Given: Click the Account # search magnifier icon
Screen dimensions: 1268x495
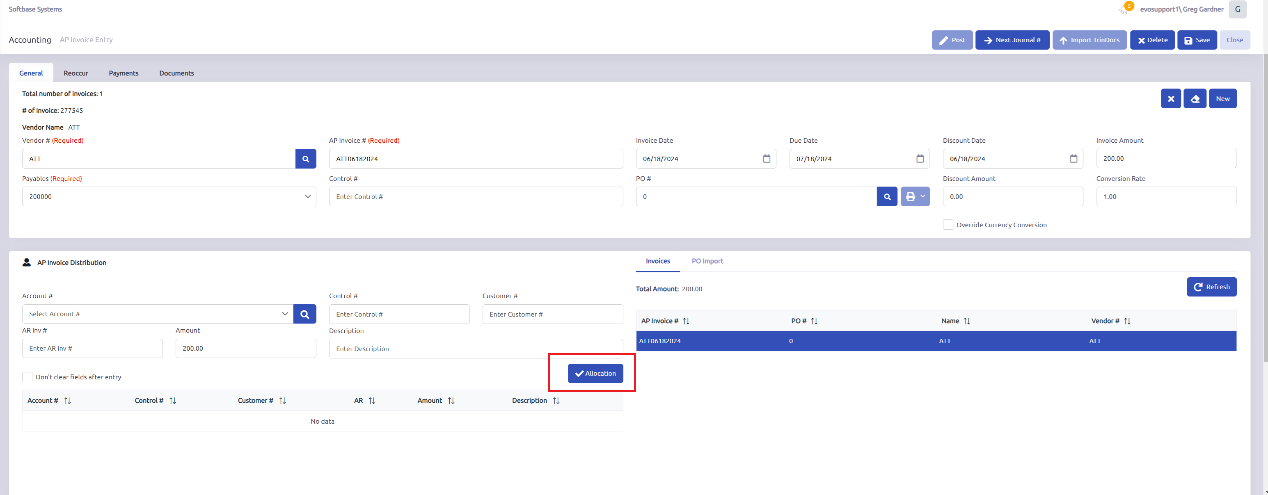Looking at the screenshot, I should click(305, 314).
